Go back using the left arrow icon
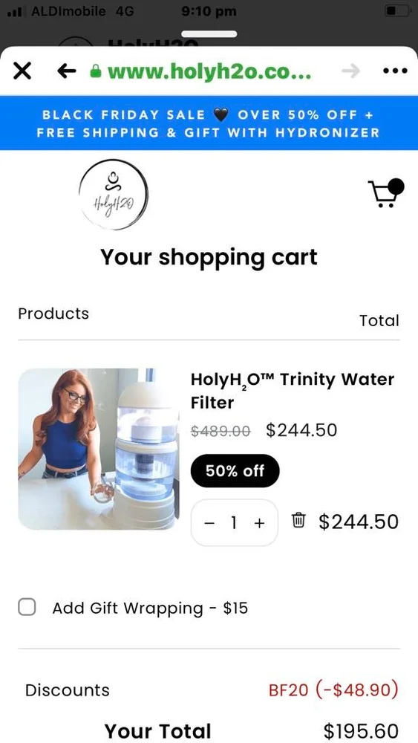418x743 pixels. (x=67, y=71)
